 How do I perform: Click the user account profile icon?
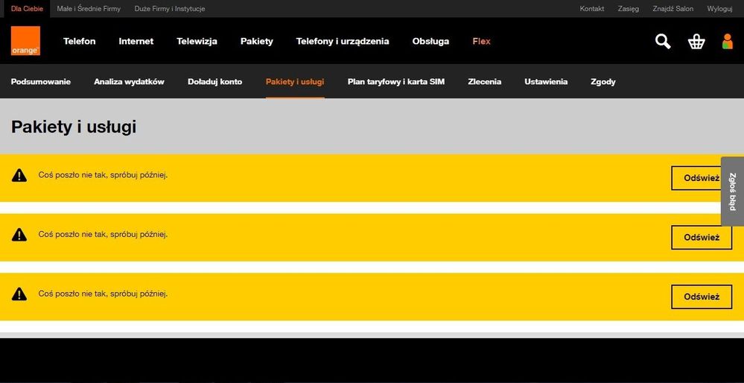(x=728, y=42)
